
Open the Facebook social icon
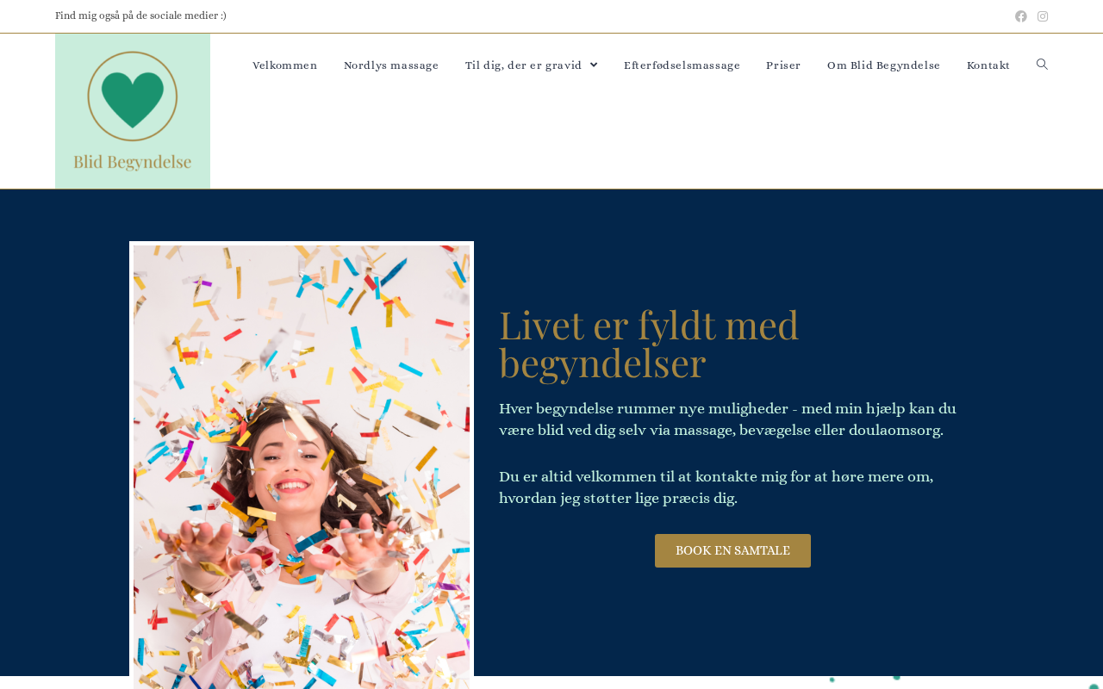1021,16
